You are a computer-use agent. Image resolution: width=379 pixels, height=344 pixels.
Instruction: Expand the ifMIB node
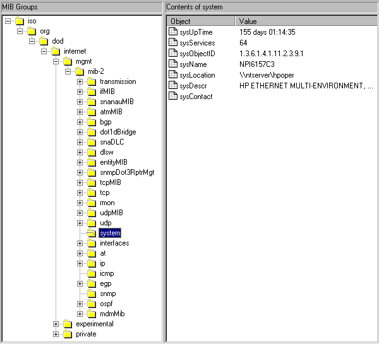coord(80,92)
